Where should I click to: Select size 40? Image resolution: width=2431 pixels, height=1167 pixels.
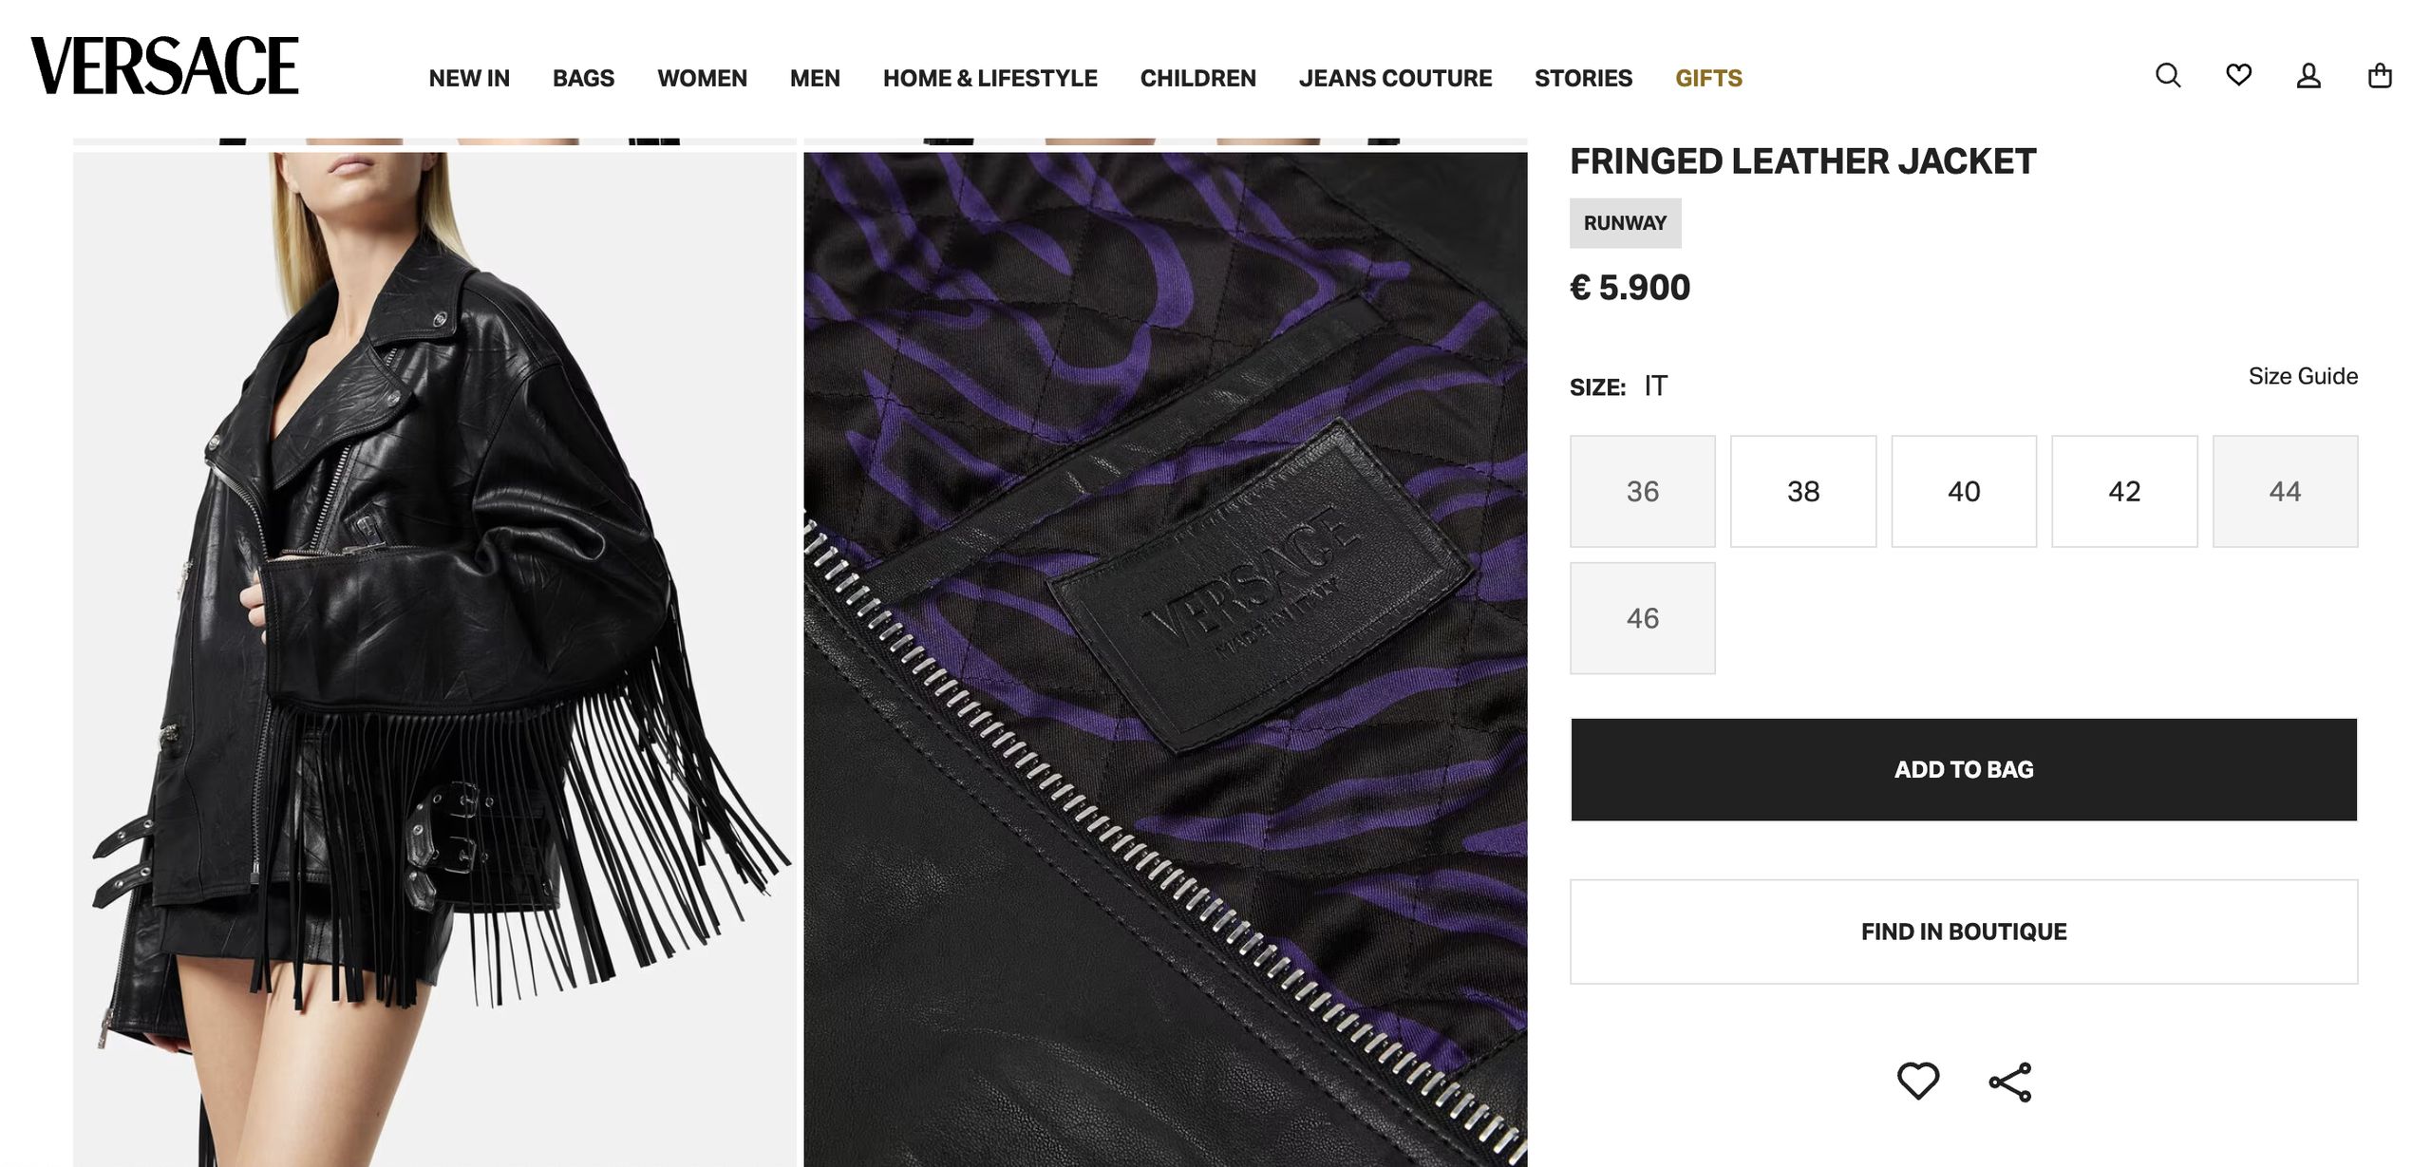point(1964,491)
